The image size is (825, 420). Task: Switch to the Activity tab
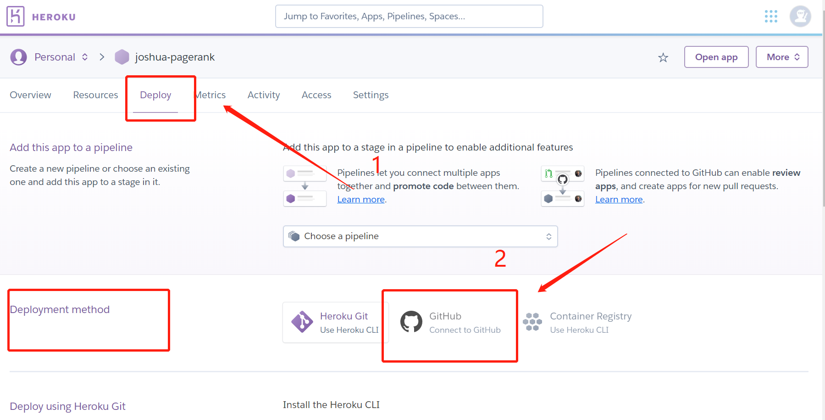(x=264, y=95)
